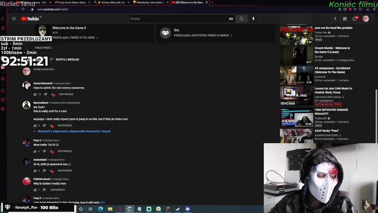Expand description with POKAŻ WIĘCEJ
Image resolution: width=378 pixels, height=213 pixels.
pos(43,48)
